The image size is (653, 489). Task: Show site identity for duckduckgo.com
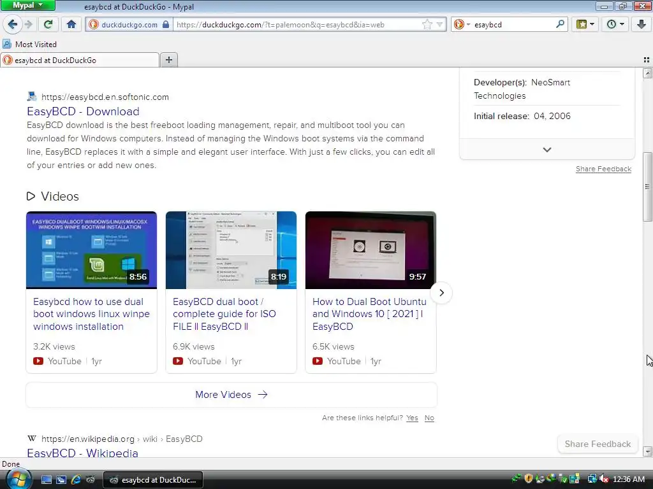[x=129, y=25]
